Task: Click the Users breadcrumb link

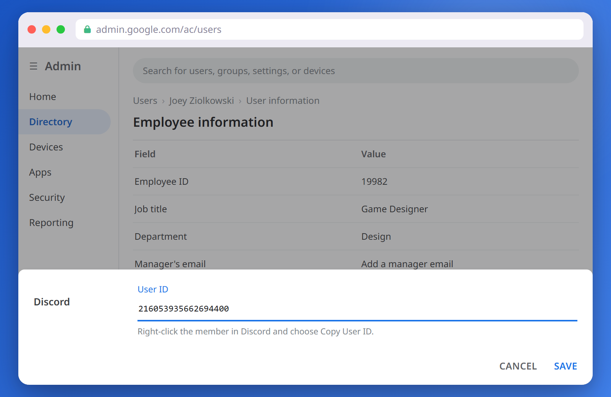Action: 145,101
